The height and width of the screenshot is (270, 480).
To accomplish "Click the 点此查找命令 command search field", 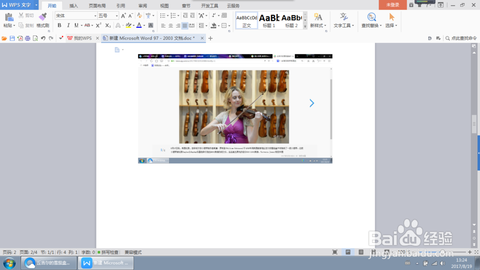I will click(461, 38).
